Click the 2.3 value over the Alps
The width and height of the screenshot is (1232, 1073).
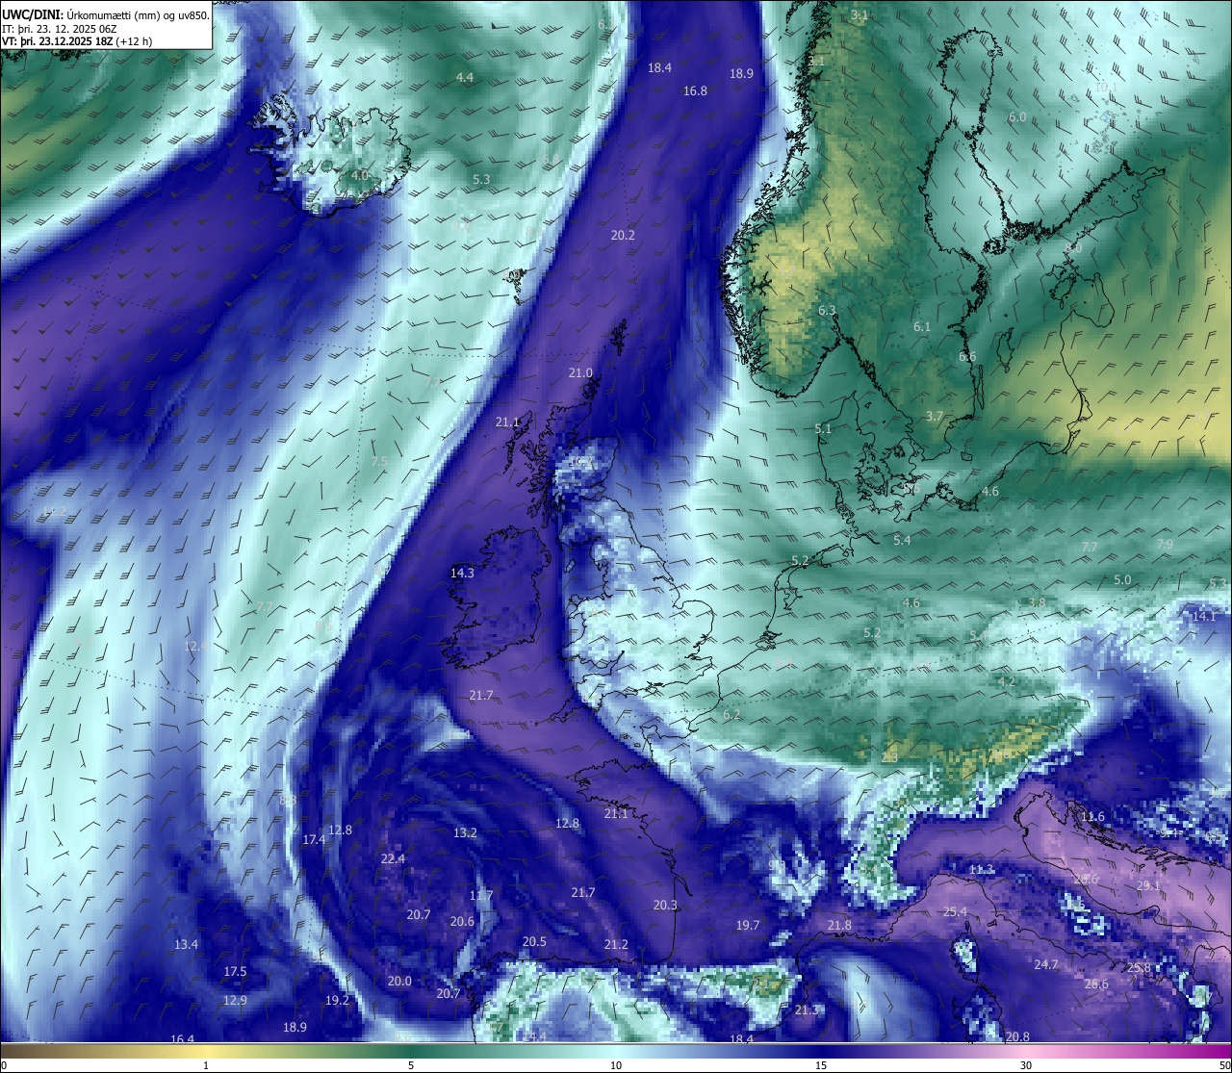click(x=889, y=757)
